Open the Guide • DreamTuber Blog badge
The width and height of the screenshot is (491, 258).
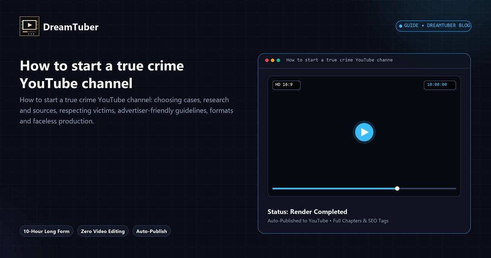[x=434, y=26]
